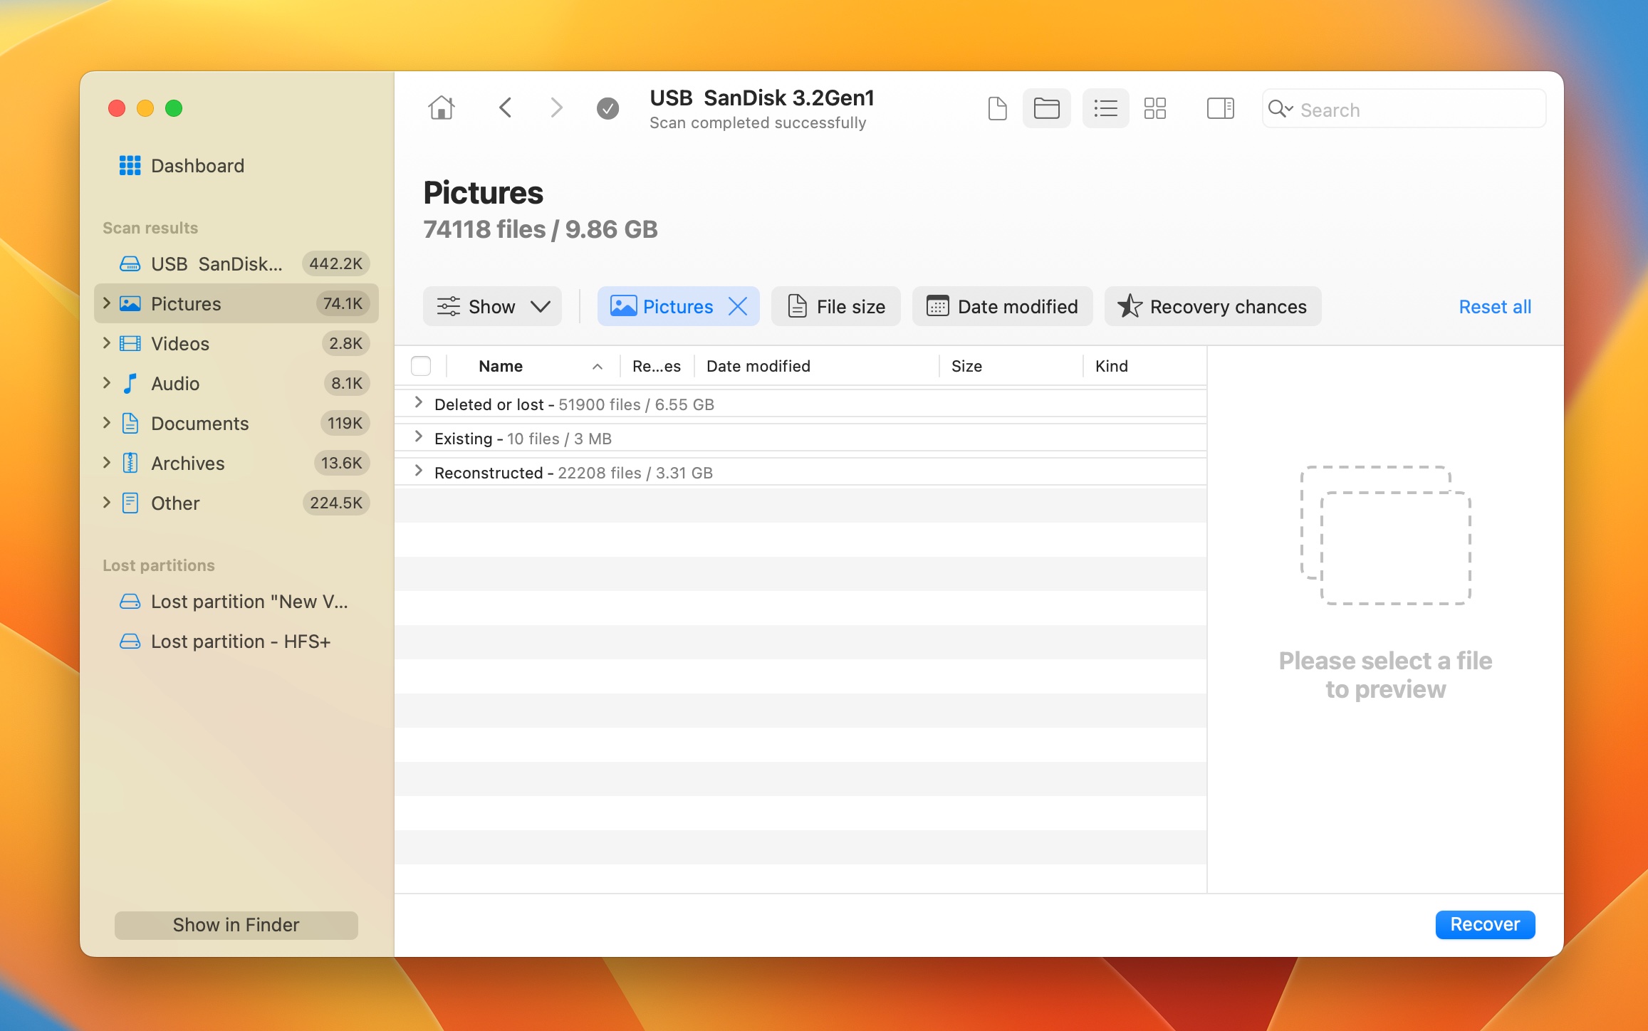Expand Audio sidebar chevron
This screenshot has height=1031, width=1648.
106,383
